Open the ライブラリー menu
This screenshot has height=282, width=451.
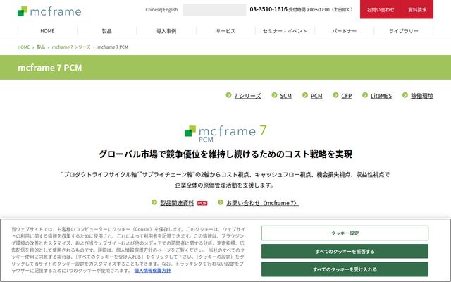pos(404,31)
